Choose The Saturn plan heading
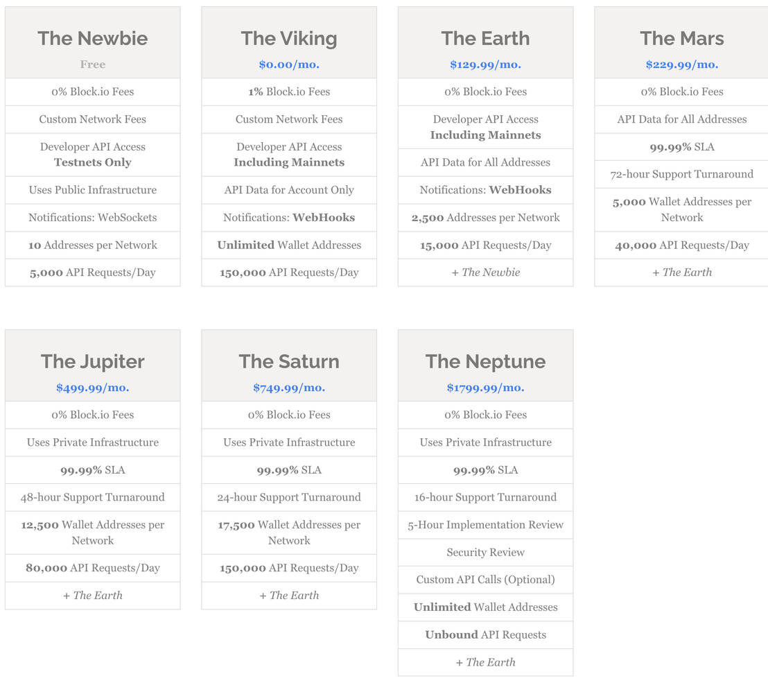The height and width of the screenshot is (683, 768). tap(289, 361)
